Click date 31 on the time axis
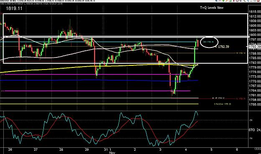Image resolution: width=261 pixels, height=154 pixels. point(106,149)
